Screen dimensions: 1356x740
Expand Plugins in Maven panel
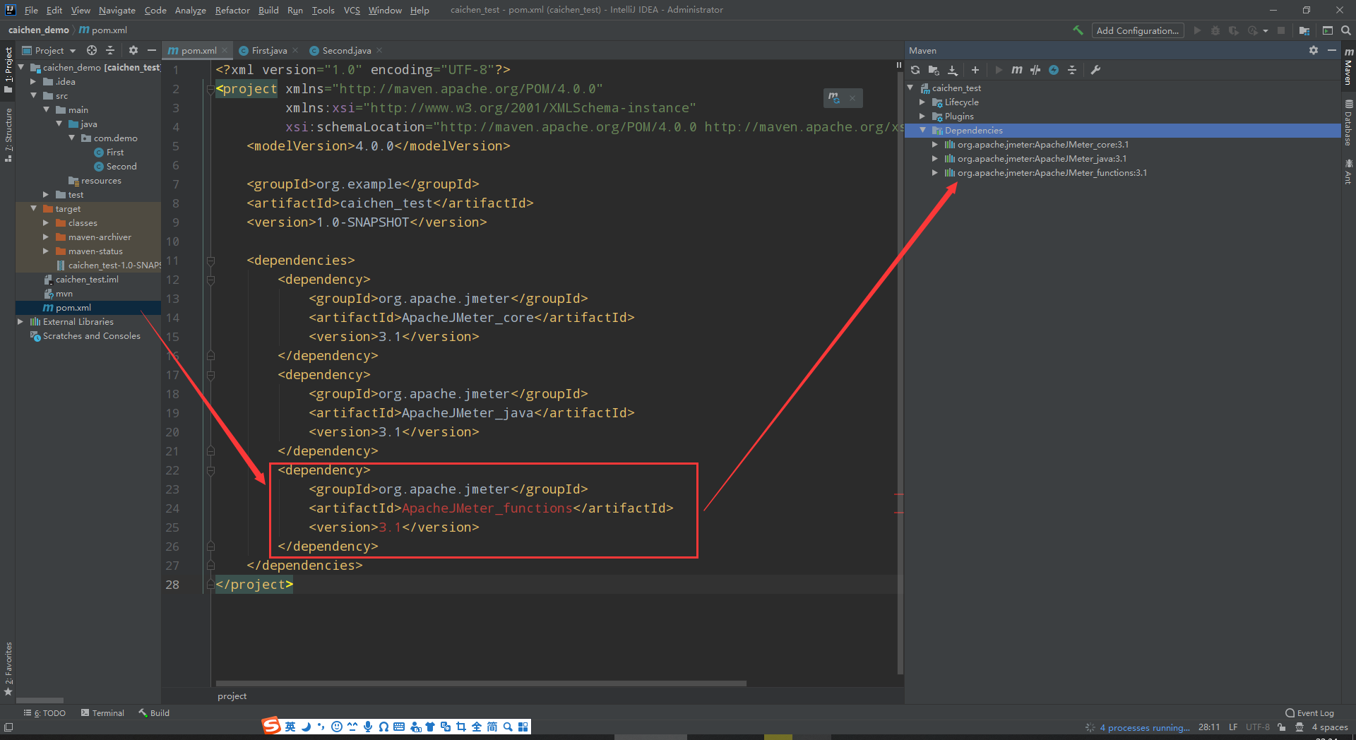pyautogui.click(x=922, y=116)
